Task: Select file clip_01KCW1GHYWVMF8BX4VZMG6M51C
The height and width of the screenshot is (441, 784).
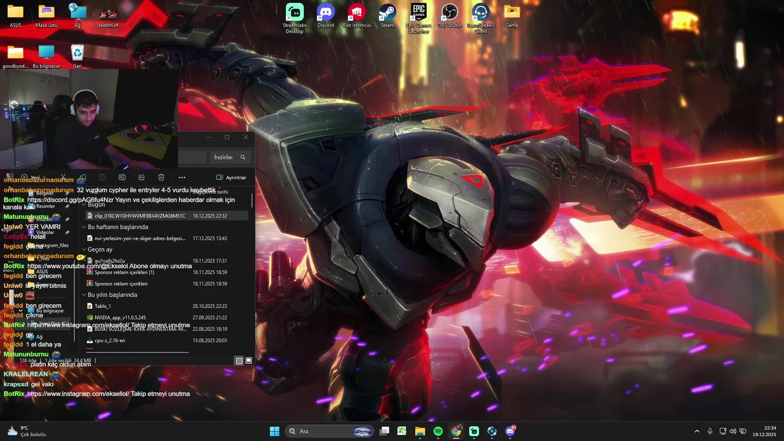Action: 166,216
